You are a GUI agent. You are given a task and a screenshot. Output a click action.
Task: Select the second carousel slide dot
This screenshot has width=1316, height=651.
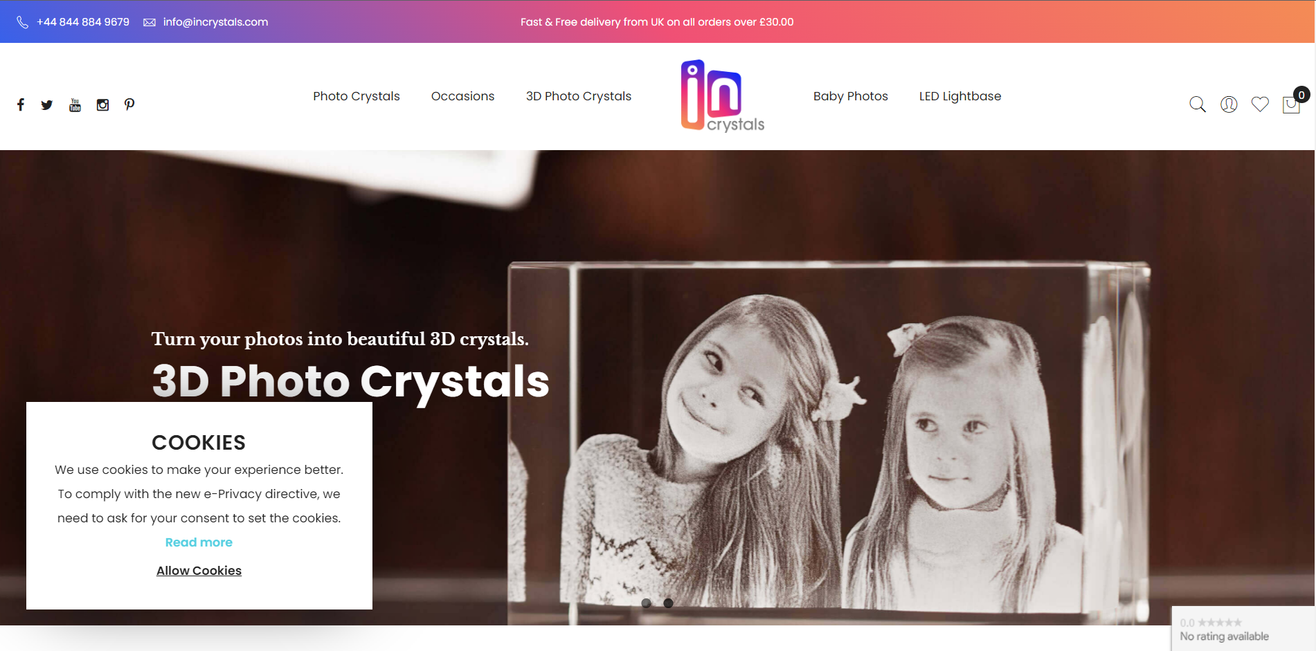(668, 603)
